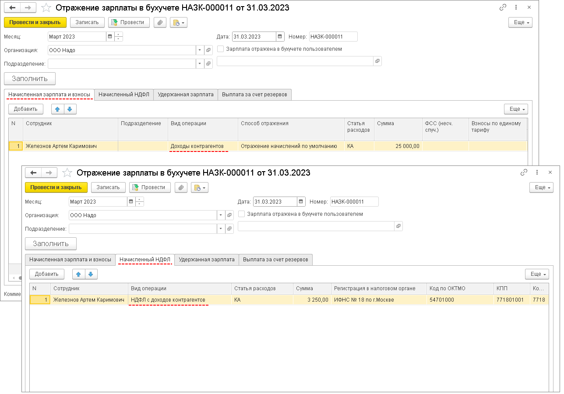Click 'Провести и закрыть' in the front window

coord(56,187)
